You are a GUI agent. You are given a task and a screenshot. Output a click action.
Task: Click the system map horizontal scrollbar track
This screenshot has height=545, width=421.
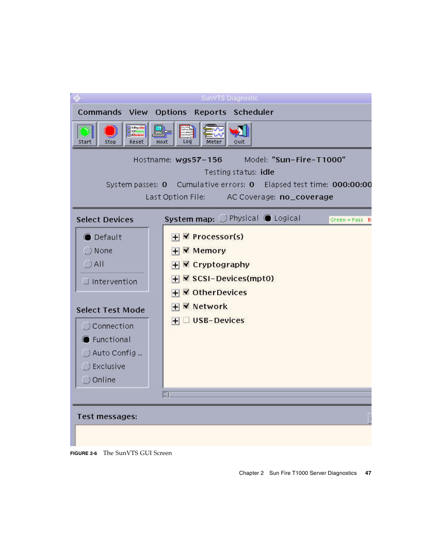(x=271, y=395)
